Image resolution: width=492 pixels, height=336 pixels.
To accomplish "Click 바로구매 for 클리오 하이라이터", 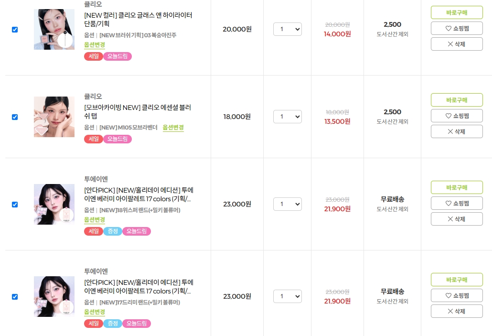I will pyautogui.click(x=457, y=12).
